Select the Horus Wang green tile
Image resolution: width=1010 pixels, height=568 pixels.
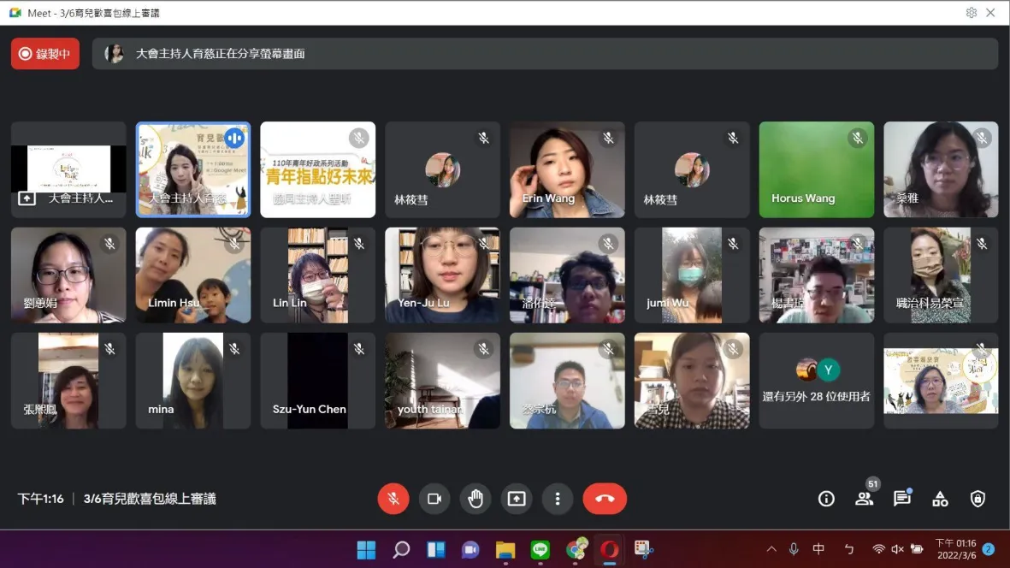point(816,169)
